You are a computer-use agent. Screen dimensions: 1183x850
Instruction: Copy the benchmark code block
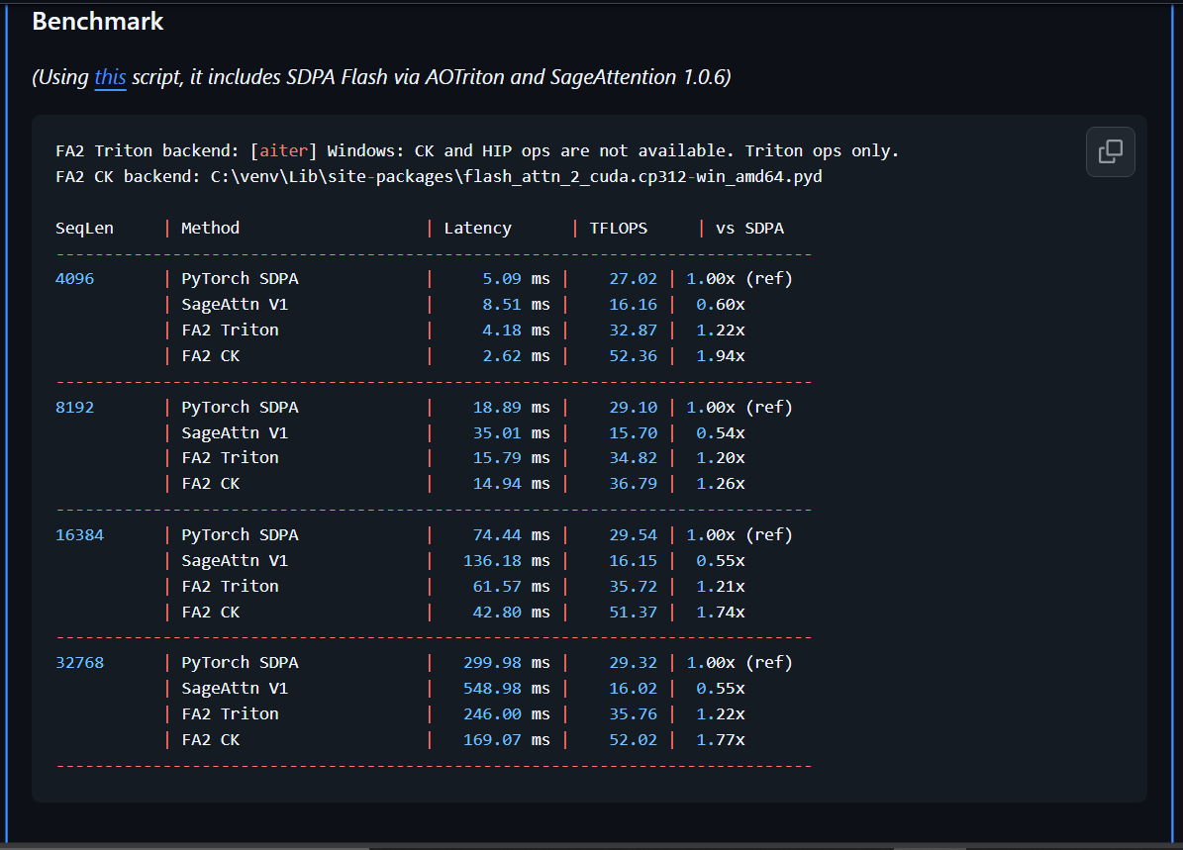click(x=1110, y=151)
